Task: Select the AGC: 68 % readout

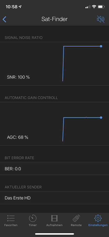Action: tap(18, 138)
